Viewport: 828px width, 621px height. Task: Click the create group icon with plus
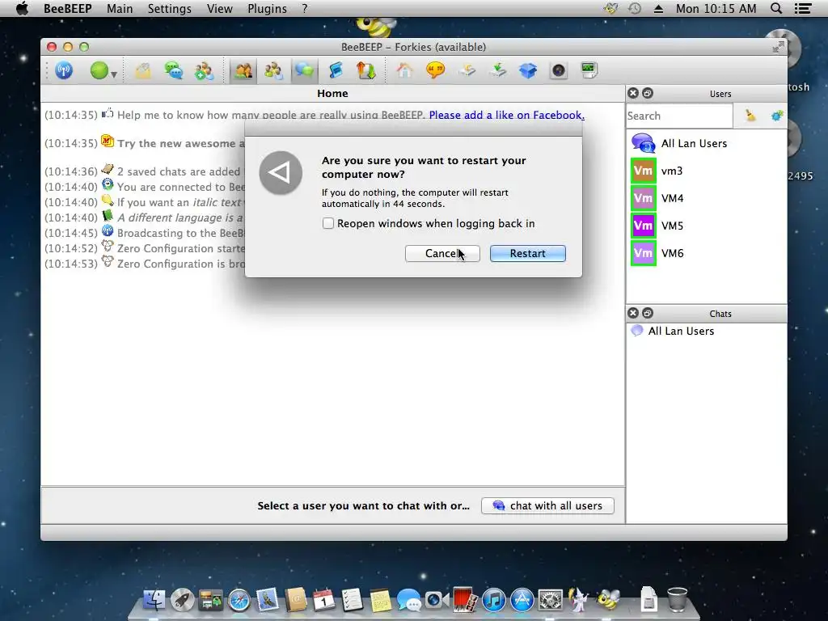click(x=205, y=71)
